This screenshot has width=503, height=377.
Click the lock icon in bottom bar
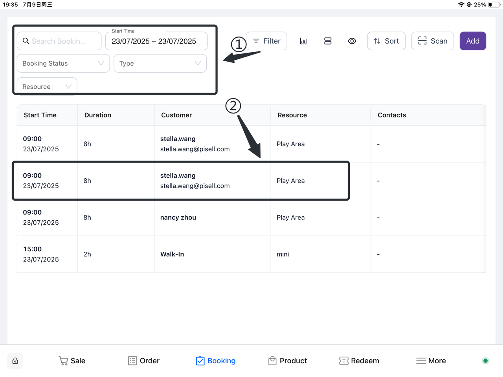15,361
